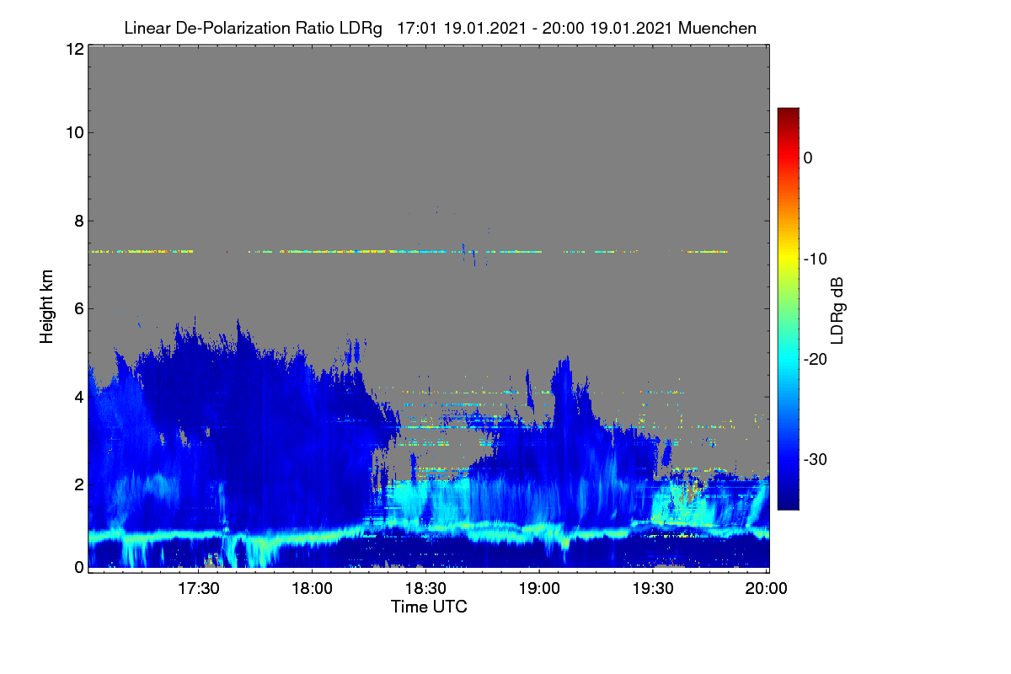Click the 18:00 time axis label
The height and width of the screenshot is (674, 1011).
point(312,589)
